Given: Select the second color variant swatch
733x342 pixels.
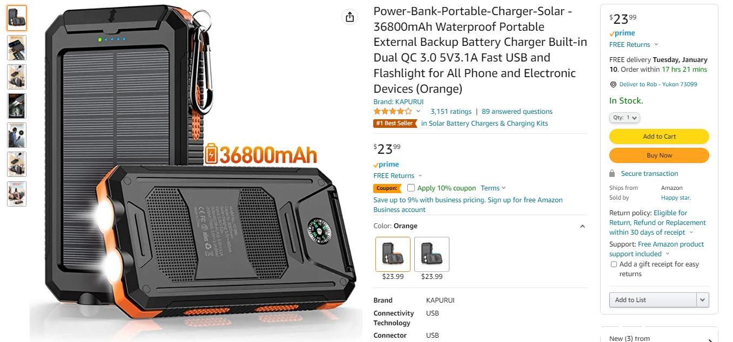Looking at the screenshot, I should click(432, 254).
